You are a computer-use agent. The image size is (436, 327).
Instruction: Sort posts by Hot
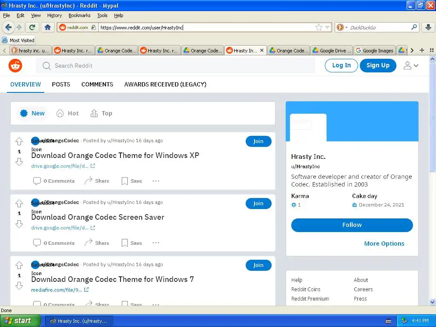click(68, 113)
